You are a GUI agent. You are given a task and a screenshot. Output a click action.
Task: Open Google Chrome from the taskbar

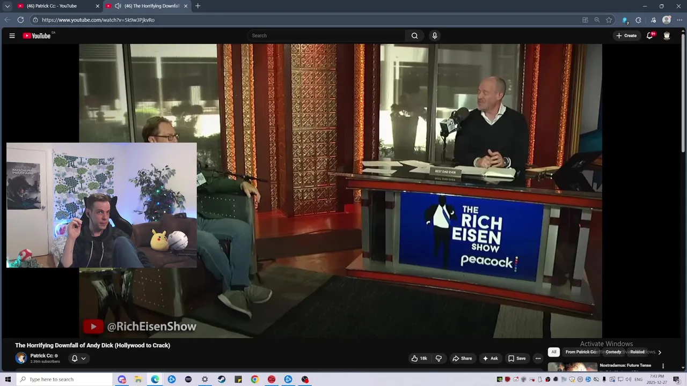coord(254,380)
